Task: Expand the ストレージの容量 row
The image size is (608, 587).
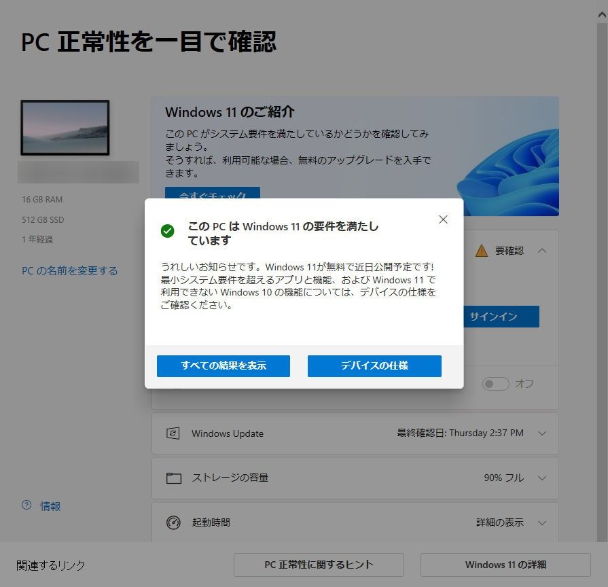Action: click(x=542, y=478)
